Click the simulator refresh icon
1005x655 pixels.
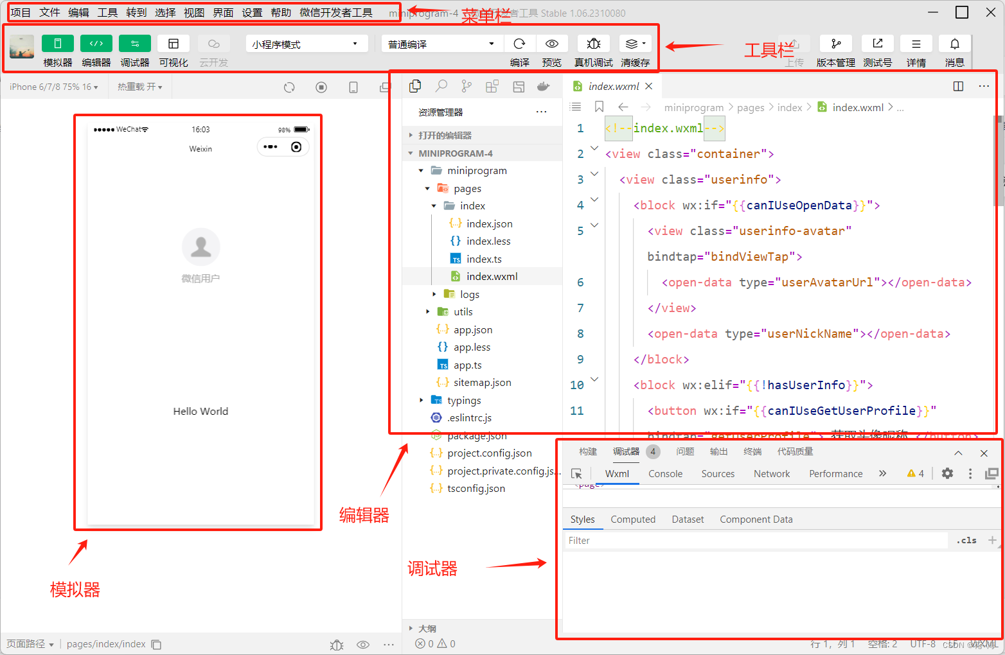(x=289, y=87)
